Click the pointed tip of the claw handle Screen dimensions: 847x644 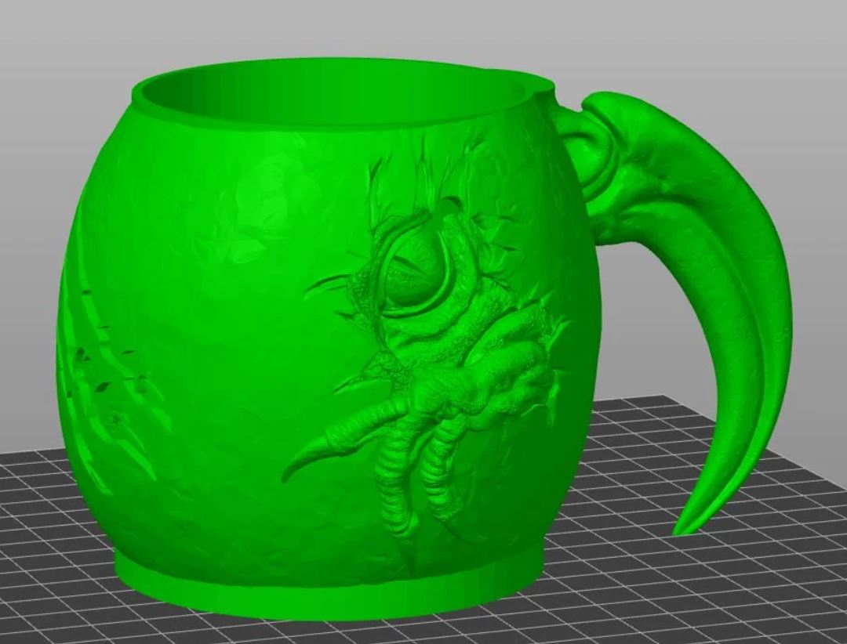click(682, 529)
